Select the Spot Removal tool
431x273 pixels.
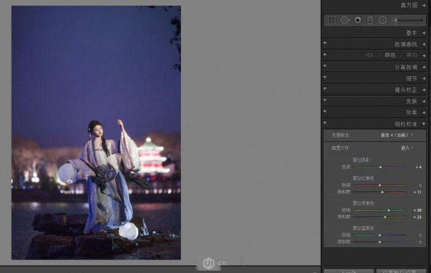point(345,20)
